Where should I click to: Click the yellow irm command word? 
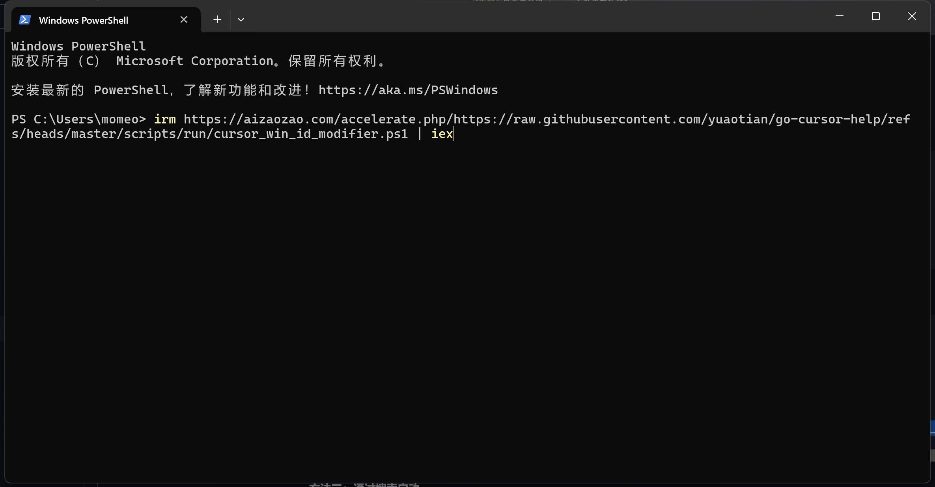[164, 119]
